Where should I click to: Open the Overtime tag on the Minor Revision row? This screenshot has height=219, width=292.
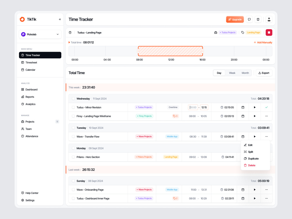click(173, 107)
